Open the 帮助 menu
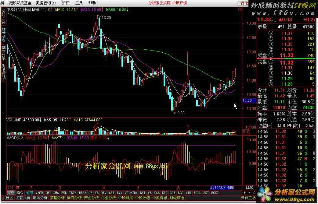The height and width of the screenshot is (204, 318). click(x=92, y=3)
